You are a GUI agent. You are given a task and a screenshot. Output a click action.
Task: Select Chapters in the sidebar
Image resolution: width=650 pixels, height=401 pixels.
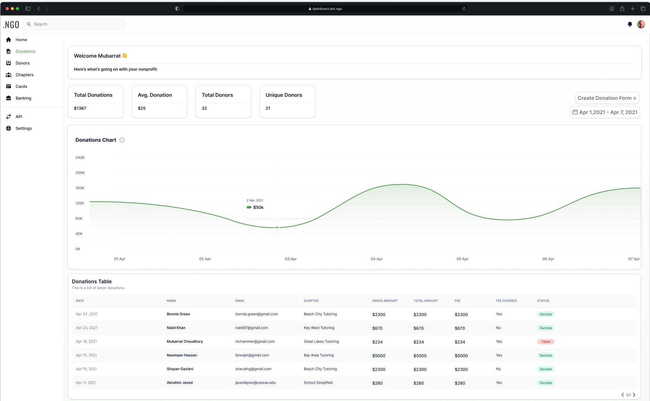25,75
